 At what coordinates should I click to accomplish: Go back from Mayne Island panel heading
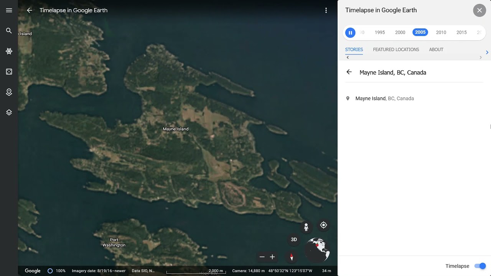(x=349, y=72)
